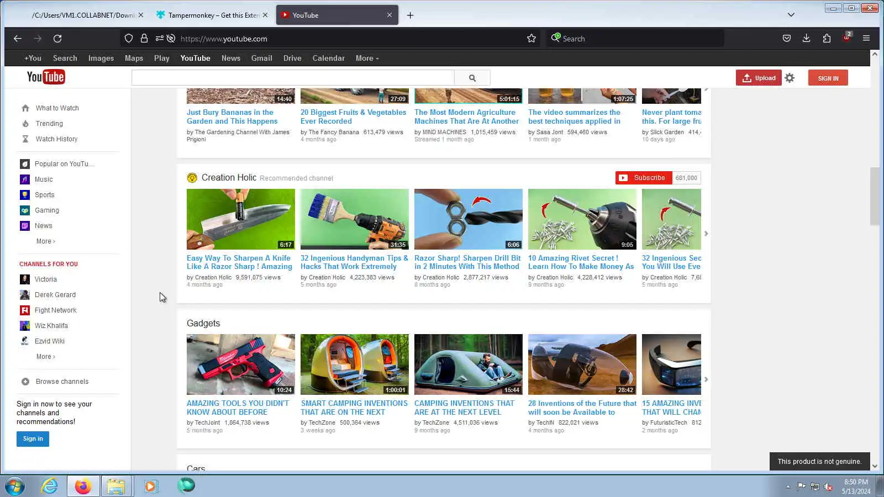
Task: Click the search magnifier button
Action: click(x=472, y=78)
